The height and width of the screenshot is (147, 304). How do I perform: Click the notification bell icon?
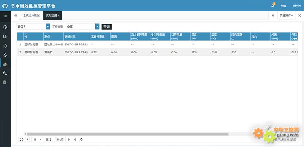[273, 6]
